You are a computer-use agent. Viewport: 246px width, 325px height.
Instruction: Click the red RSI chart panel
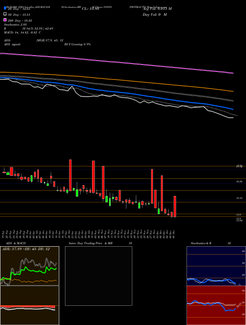[x=216, y=305]
